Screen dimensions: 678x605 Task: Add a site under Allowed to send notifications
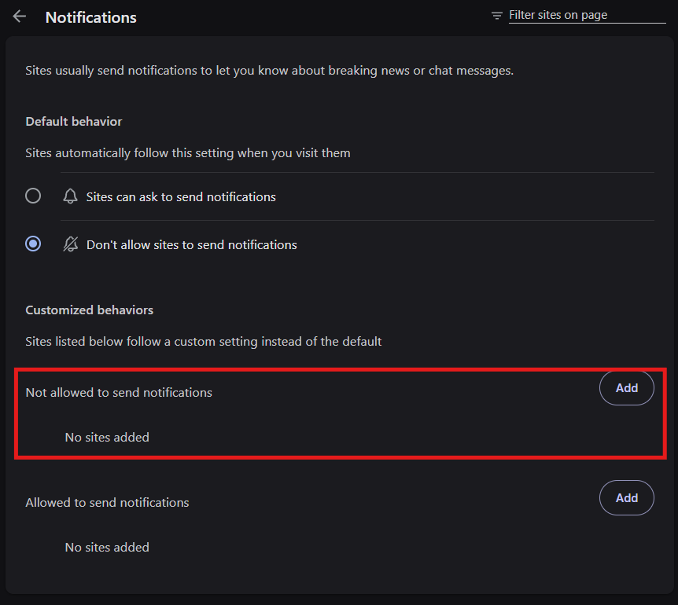coord(627,498)
